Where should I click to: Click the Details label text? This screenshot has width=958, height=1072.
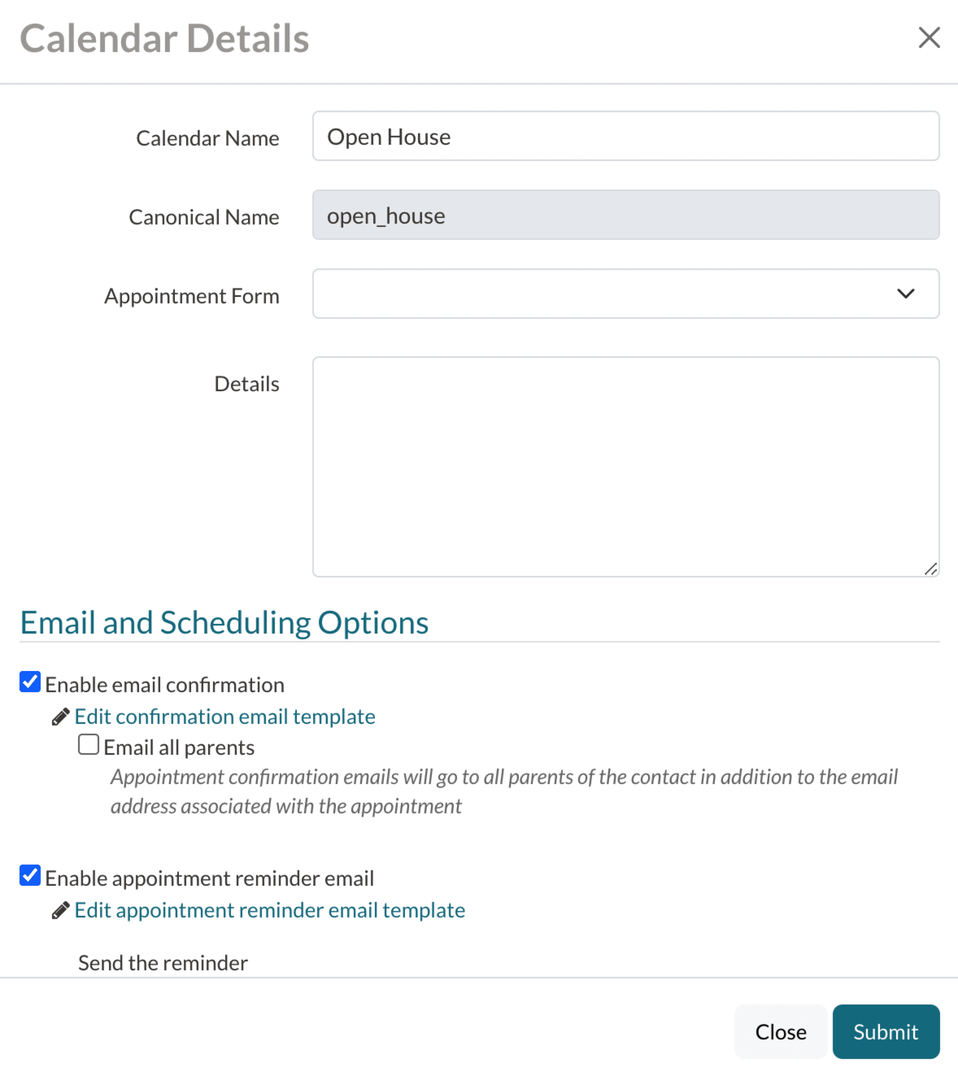coord(246,384)
